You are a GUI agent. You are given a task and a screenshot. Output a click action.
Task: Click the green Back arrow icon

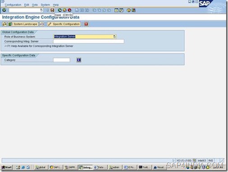pyautogui.click(x=60, y=10)
